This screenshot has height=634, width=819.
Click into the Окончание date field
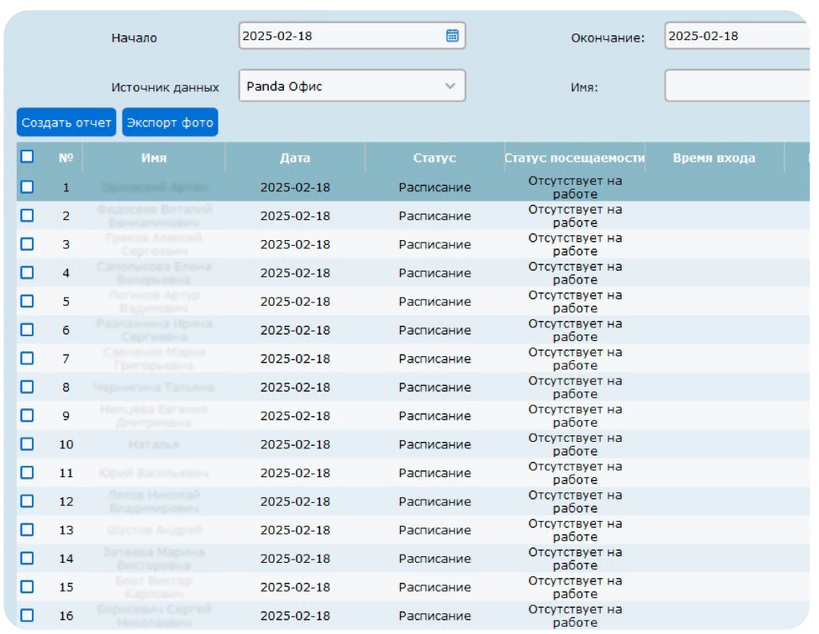(736, 35)
